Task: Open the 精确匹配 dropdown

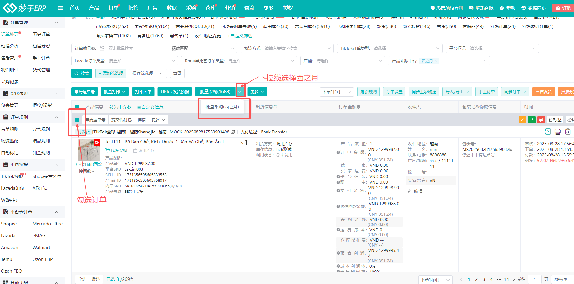Action: [203, 48]
